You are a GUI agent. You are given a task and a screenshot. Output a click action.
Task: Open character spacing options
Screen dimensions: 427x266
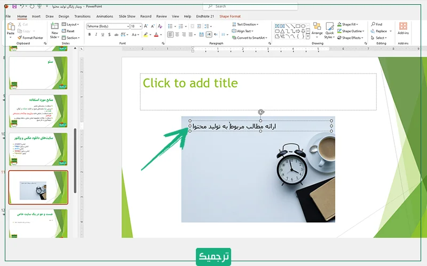[x=124, y=35]
